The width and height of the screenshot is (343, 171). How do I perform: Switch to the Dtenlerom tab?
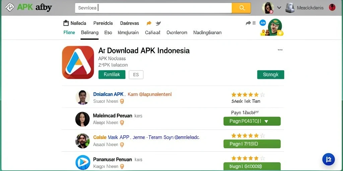177,33
